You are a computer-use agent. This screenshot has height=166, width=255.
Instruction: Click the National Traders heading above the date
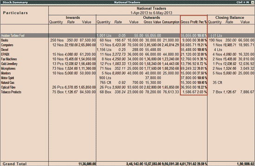tap(151, 8)
